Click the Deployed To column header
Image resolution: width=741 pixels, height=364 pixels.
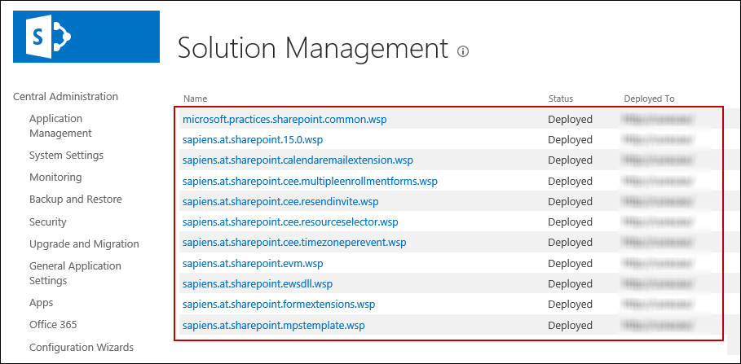pos(649,99)
